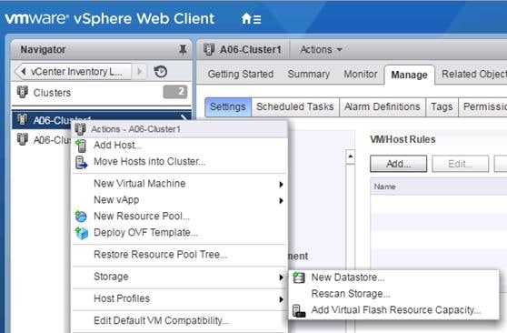
Task: Click the settings list scroll-up arrow
Action: [x=350, y=156]
